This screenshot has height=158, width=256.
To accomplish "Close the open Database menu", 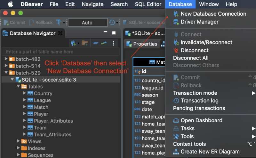I will pyautogui.click(x=180, y=4).
